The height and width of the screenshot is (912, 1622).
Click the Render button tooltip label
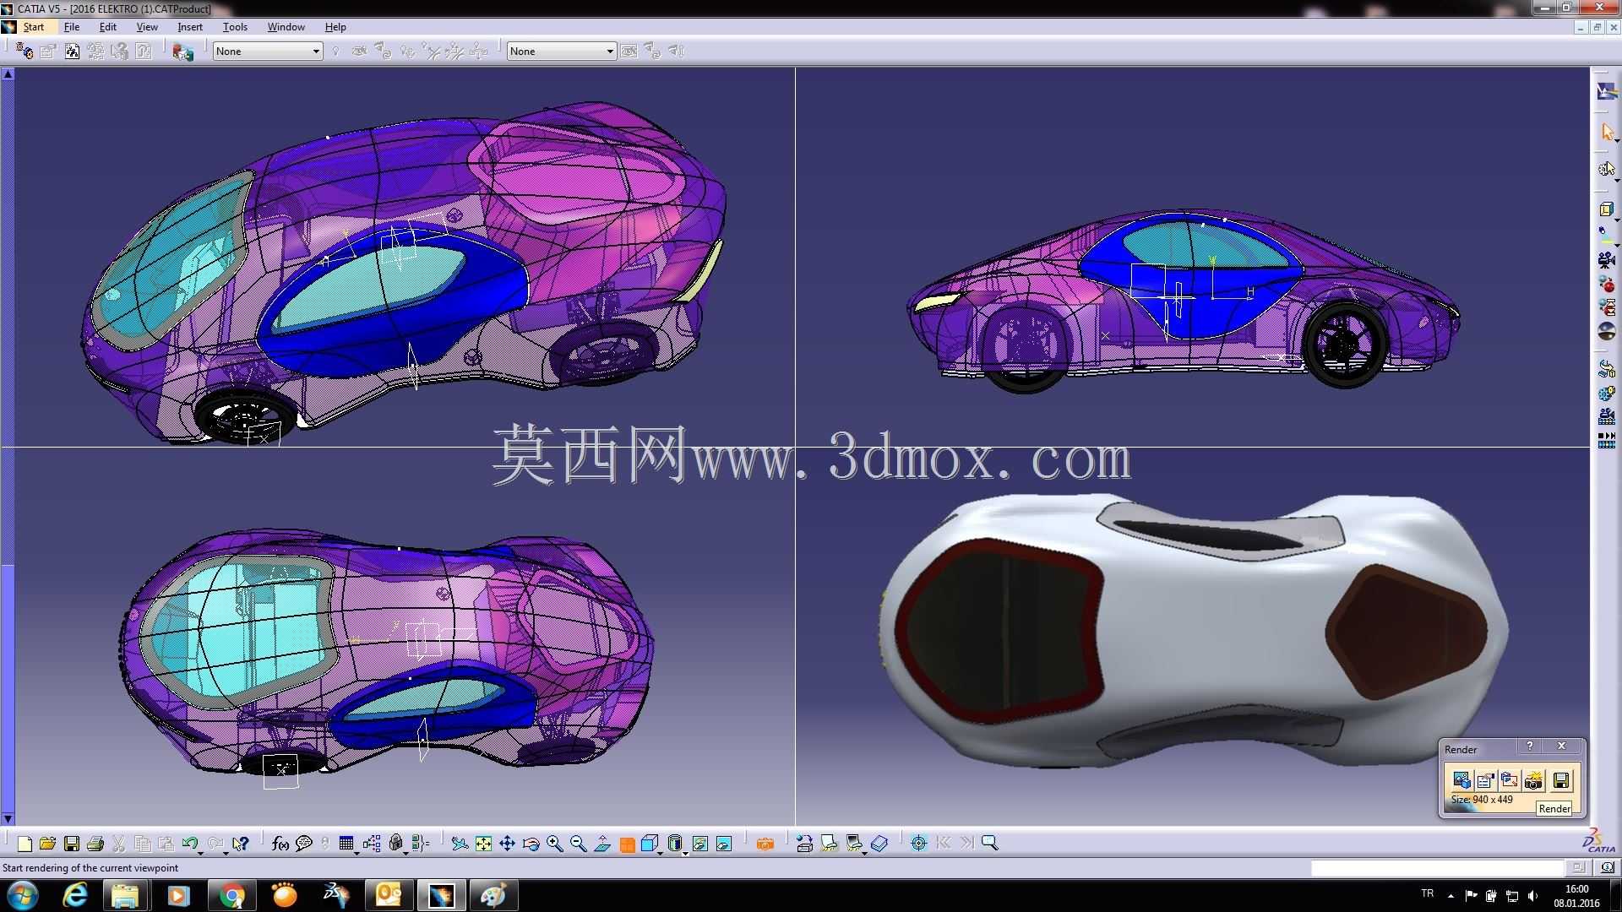click(1554, 808)
